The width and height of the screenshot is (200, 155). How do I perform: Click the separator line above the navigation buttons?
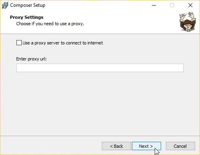click(100, 136)
